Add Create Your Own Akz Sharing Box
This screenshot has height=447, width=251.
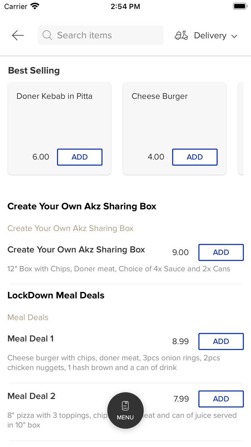(221, 252)
